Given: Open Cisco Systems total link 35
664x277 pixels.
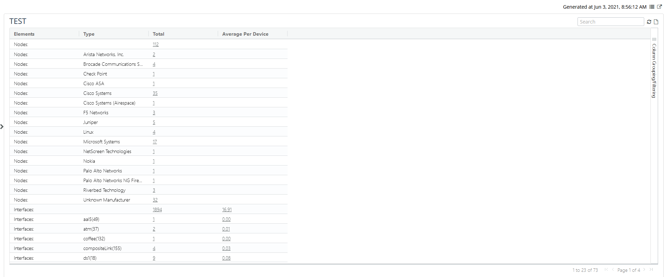Looking at the screenshot, I should click(155, 93).
